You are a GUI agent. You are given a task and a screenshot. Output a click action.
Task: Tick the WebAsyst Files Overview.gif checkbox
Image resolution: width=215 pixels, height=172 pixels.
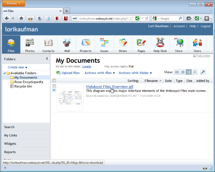[54, 86]
